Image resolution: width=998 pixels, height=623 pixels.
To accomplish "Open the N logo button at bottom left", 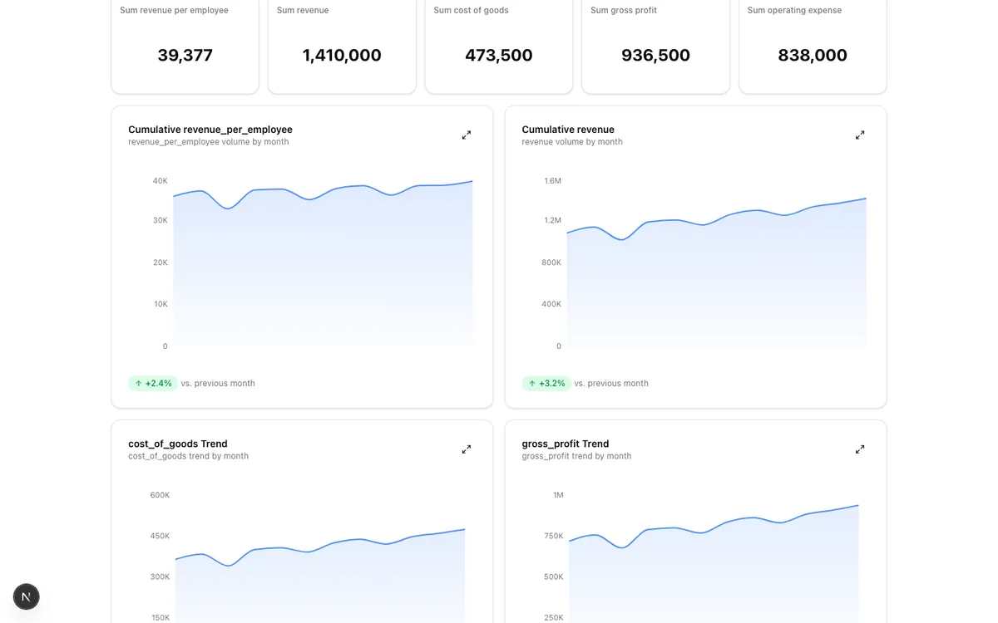I will click(x=26, y=596).
